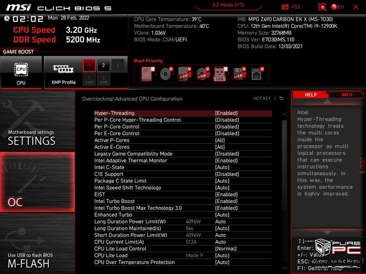This screenshot has height=274, width=366.
Task: Change Package C State Limit value
Action: [x=222, y=181]
